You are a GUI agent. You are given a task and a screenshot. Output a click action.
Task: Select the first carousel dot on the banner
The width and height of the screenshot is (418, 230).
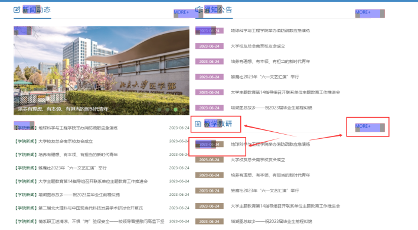(x=159, y=109)
